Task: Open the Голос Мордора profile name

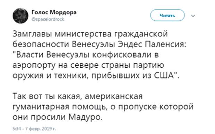Action: click(54, 12)
